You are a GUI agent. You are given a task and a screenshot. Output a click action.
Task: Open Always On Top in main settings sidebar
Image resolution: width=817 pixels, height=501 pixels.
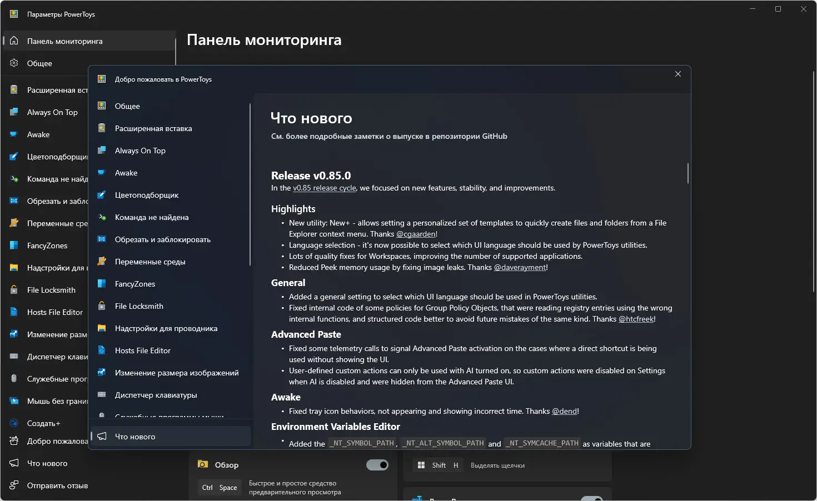[46, 112]
